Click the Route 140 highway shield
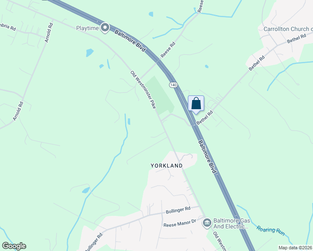 [x=173, y=85]
